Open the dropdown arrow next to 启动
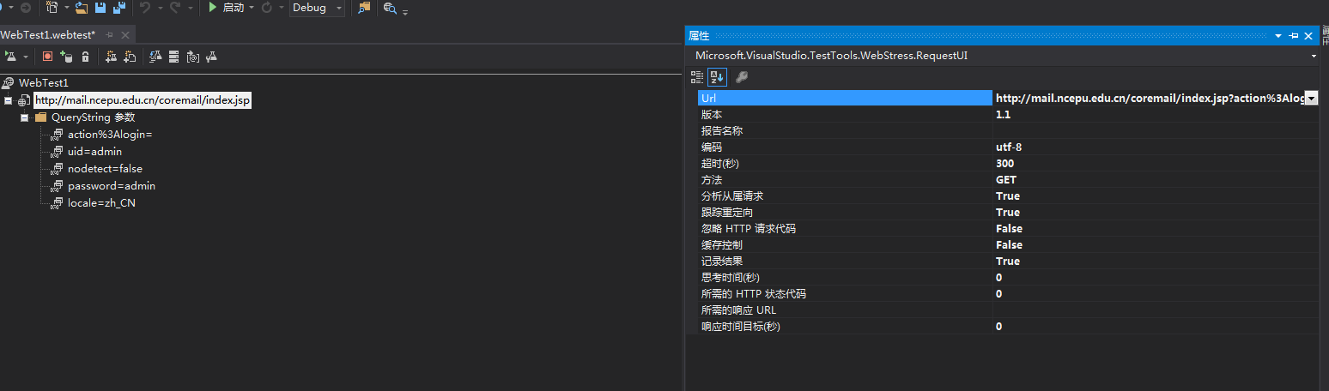The width and height of the screenshot is (1329, 391). (x=252, y=8)
